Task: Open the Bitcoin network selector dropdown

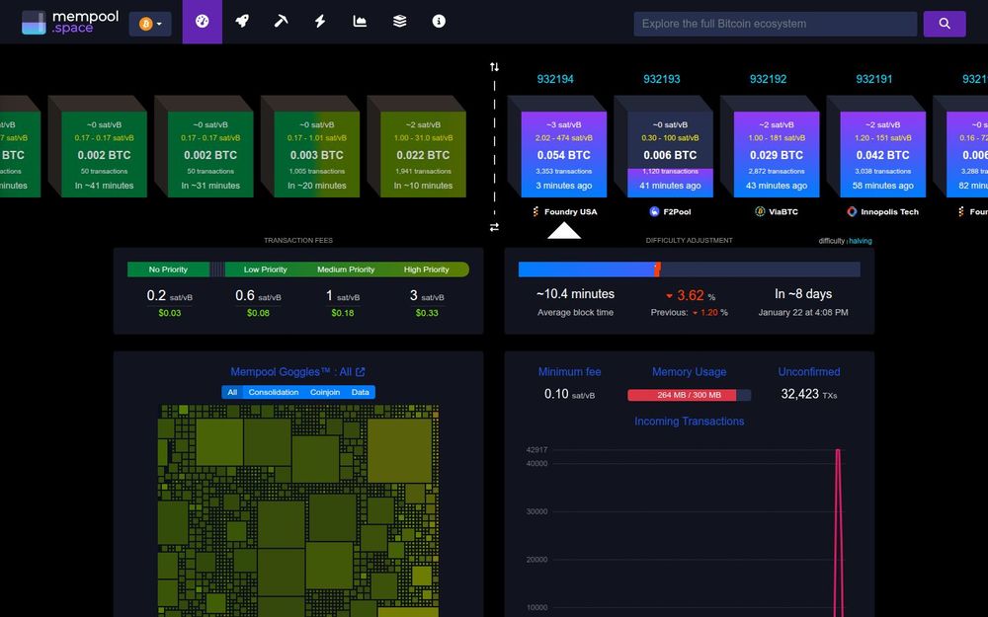Action: coord(150,24)
